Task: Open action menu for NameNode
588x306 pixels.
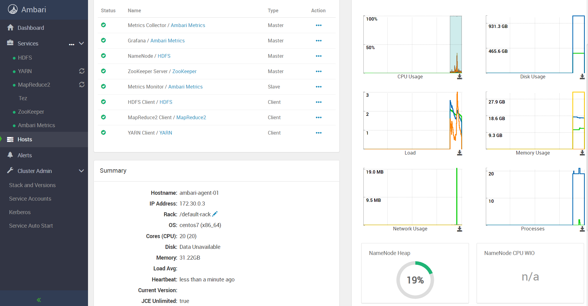Action: [x=318, y=56]
